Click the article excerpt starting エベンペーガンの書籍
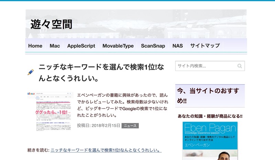This screenshot has height=160, width=275. pos(123,105)
